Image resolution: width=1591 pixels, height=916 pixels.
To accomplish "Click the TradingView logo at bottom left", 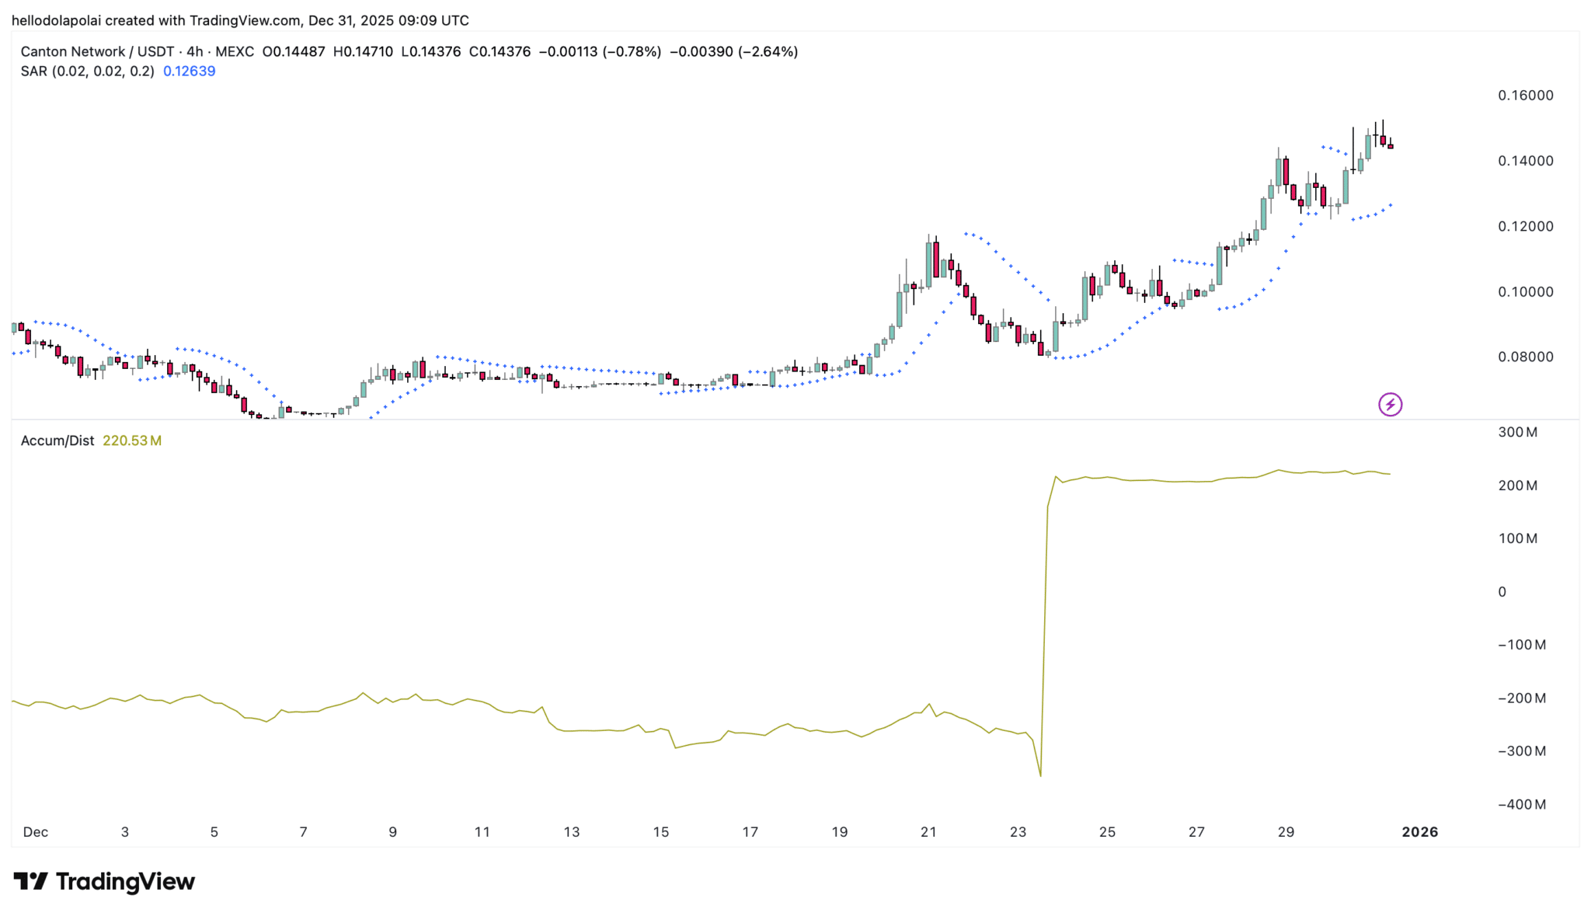I will coord(105,882).
